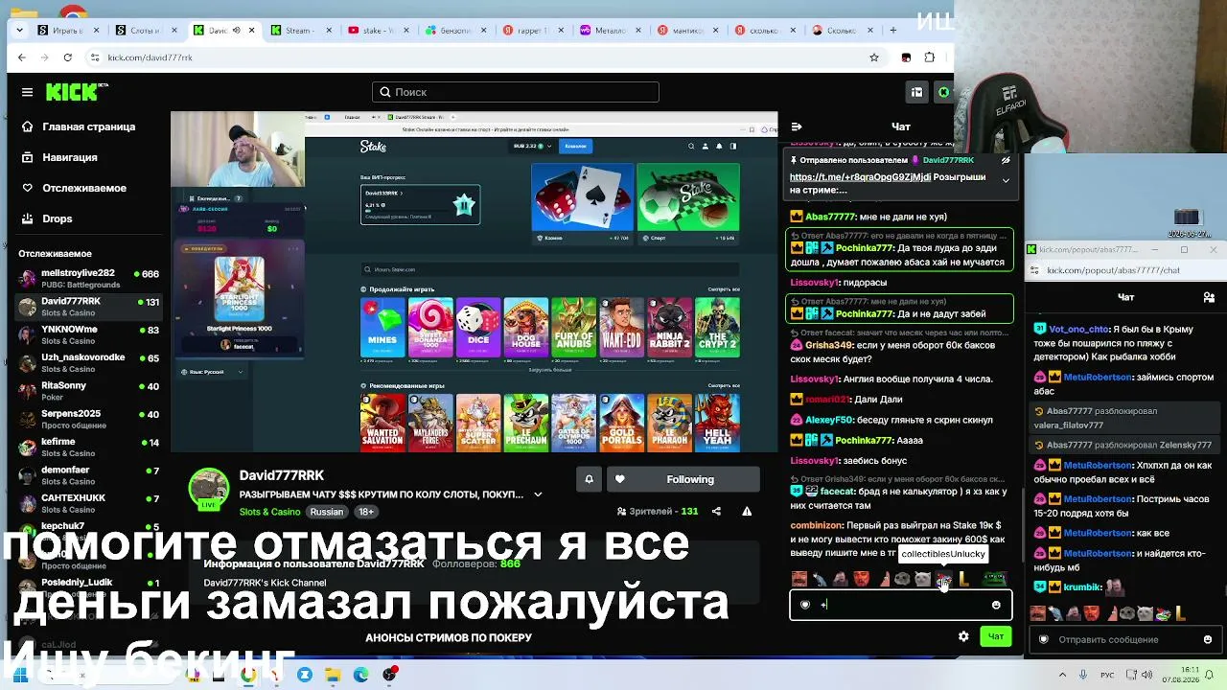Open mellstroylive282 followed channel

tap(89, 278)
